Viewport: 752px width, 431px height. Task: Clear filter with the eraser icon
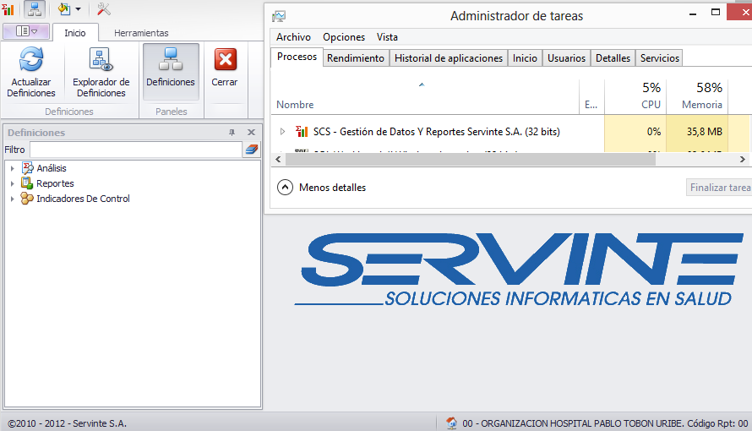click(x=251, y=150)
